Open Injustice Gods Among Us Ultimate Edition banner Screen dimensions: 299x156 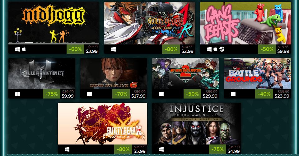tap(197, 124)
